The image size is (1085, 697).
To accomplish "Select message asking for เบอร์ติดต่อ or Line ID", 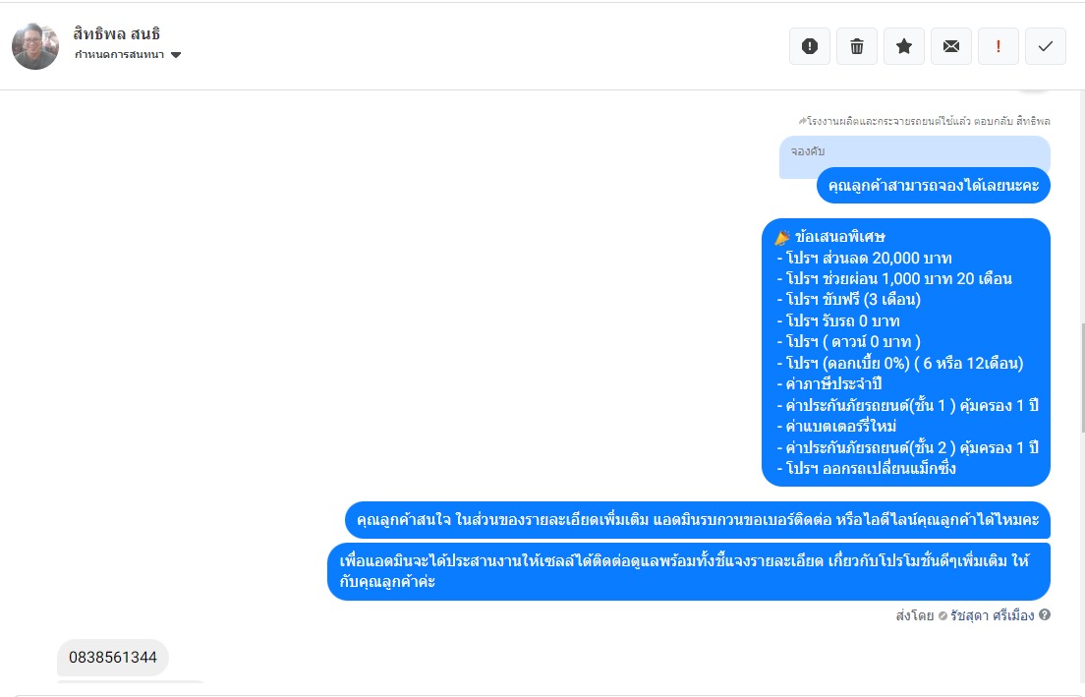I will click(698, 520).
